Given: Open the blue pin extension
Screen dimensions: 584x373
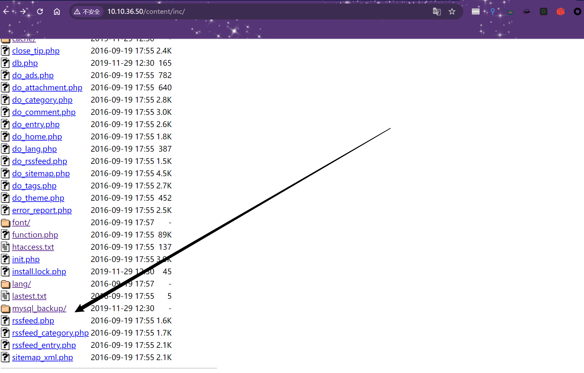Looking at the screenshot, I should pyautogui.click(x=493, y=12).
